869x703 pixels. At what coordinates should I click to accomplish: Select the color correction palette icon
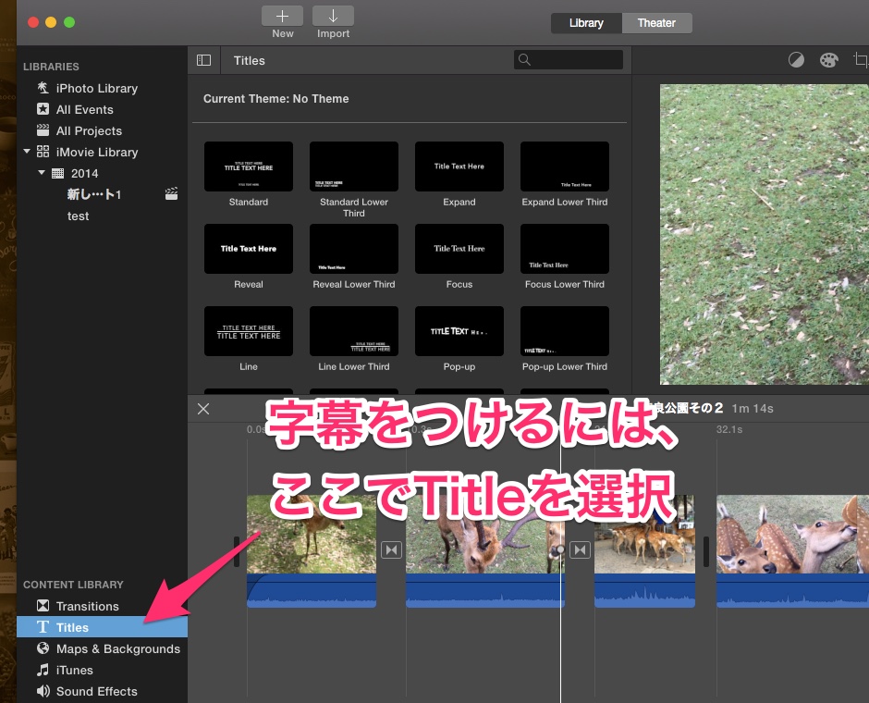(x=828, y=59)
